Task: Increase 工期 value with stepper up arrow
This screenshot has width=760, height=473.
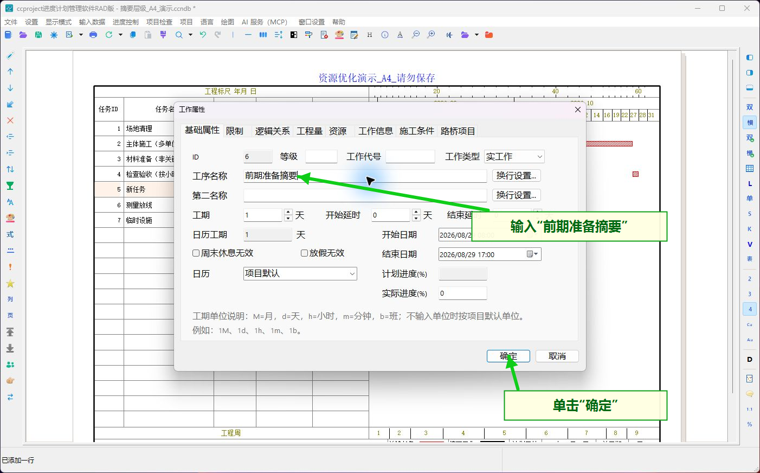Action: click(288, 212)
